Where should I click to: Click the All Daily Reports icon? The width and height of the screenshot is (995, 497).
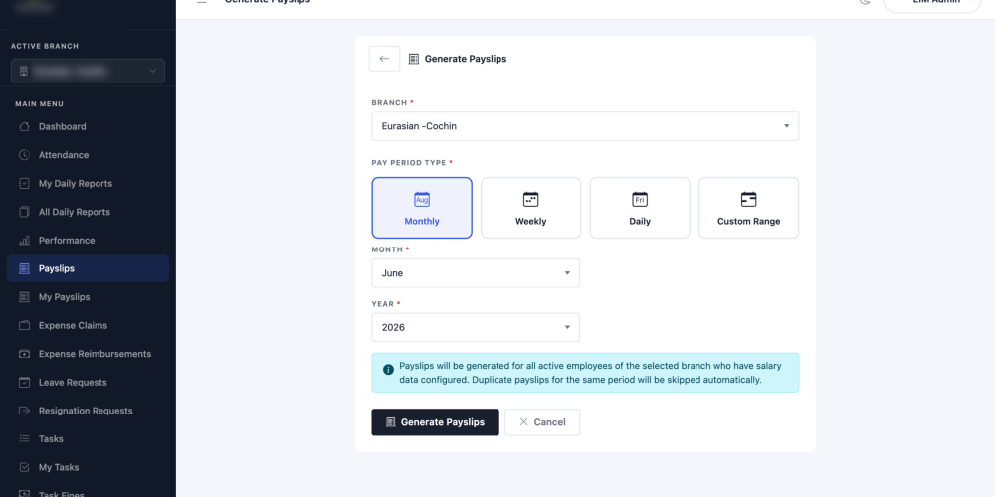24,212
